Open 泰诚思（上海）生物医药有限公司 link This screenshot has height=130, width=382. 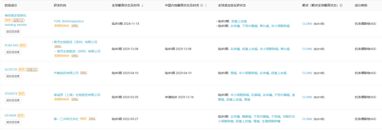[77, 95]
